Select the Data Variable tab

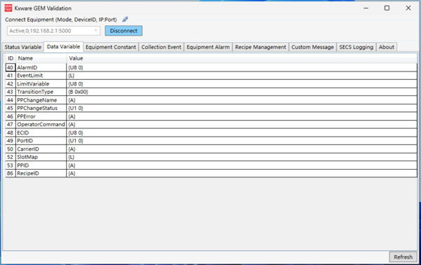click(x=63, y=47)
